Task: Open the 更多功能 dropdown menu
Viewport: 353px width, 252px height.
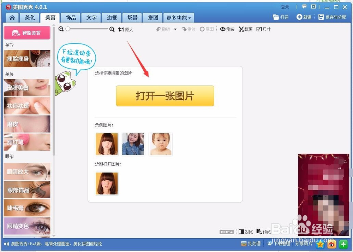Action: (x=179, y=17)
